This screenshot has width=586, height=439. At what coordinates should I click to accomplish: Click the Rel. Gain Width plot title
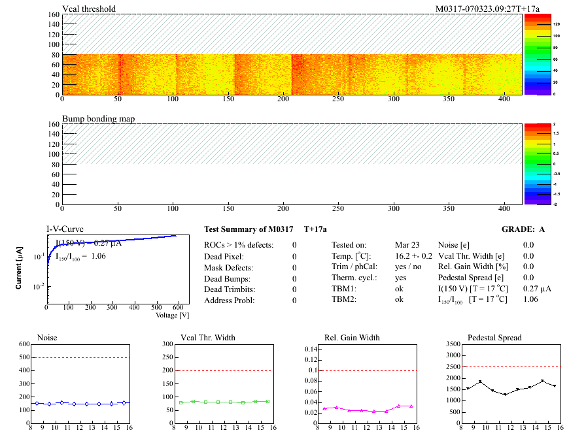click(352, 338)
